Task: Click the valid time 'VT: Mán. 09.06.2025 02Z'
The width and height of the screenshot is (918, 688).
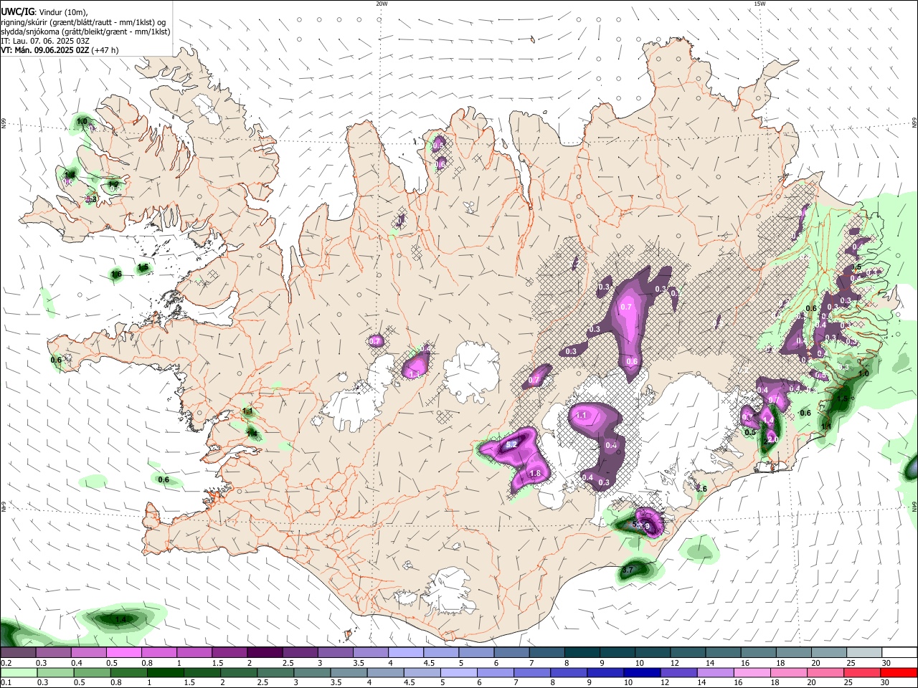Action: click(x=45, y=50)
